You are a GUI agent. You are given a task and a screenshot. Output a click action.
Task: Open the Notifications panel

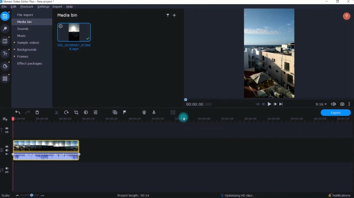click(339, 195)
